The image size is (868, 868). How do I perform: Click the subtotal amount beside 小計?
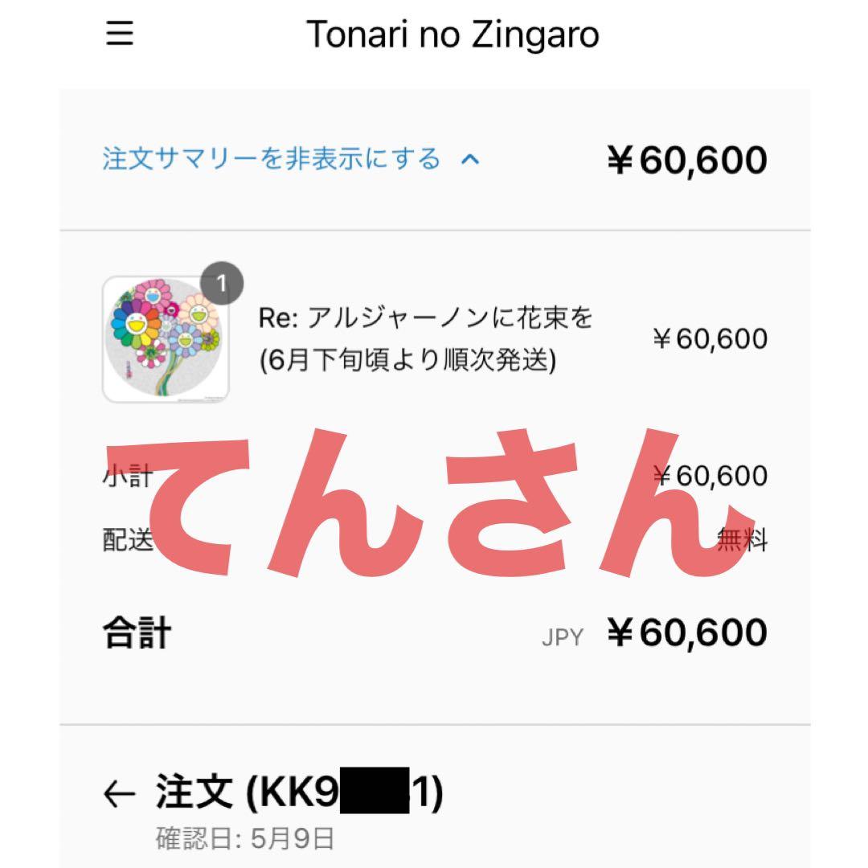coord(711,476)
